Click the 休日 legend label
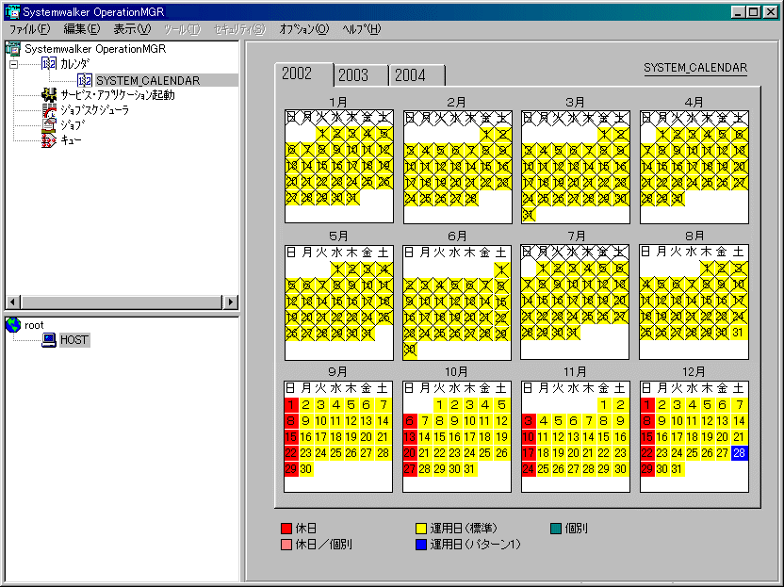784x587 pixels. pos(306,529)
